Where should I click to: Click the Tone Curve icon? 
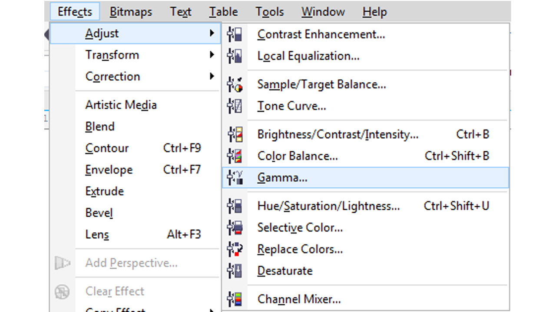(235, 106)
